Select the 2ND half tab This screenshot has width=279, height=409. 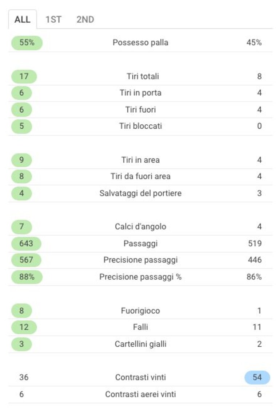(x=85, y=19)
